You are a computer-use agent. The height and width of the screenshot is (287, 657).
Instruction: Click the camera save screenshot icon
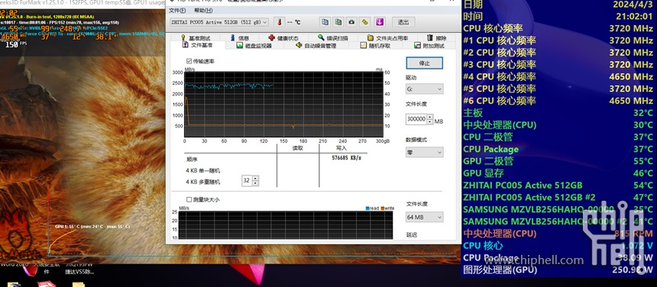pyautogui.click(x=351, y=22)
